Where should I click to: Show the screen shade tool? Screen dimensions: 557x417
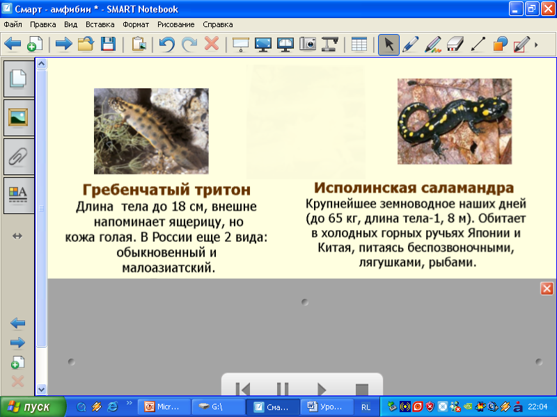coord(240,44)
